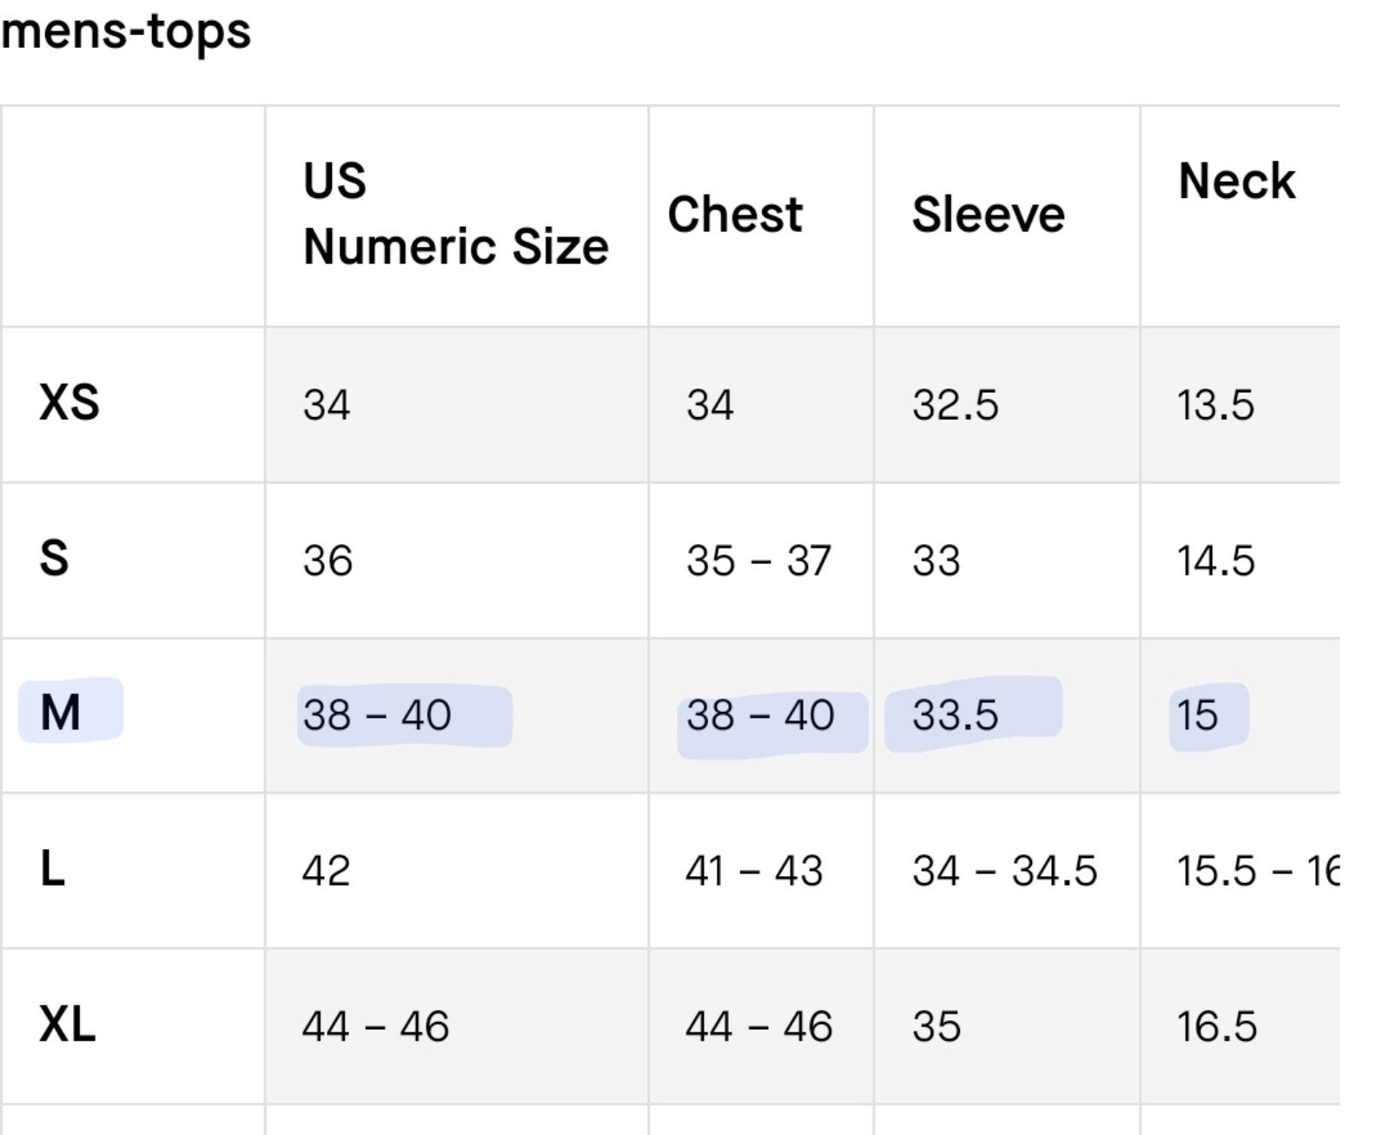
Task: Click the XL neck value 16.5
Action: (1217, 1026)
